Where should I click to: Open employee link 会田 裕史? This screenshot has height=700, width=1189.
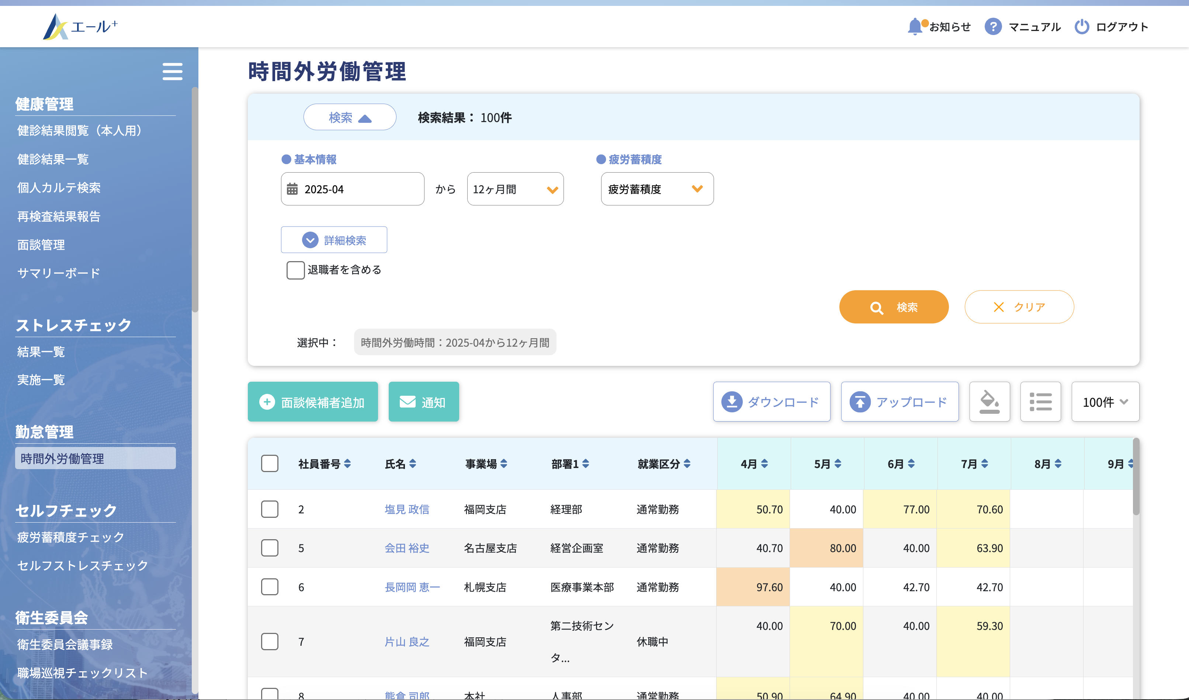pos(407,548)
